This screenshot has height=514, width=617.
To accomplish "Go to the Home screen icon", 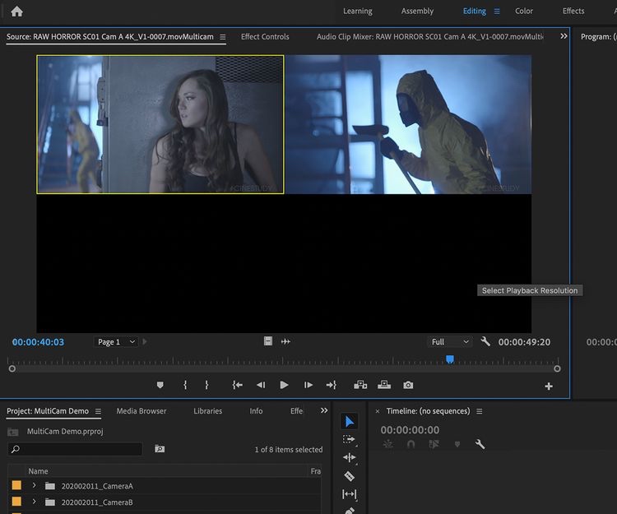I will [x=16, y=12].
